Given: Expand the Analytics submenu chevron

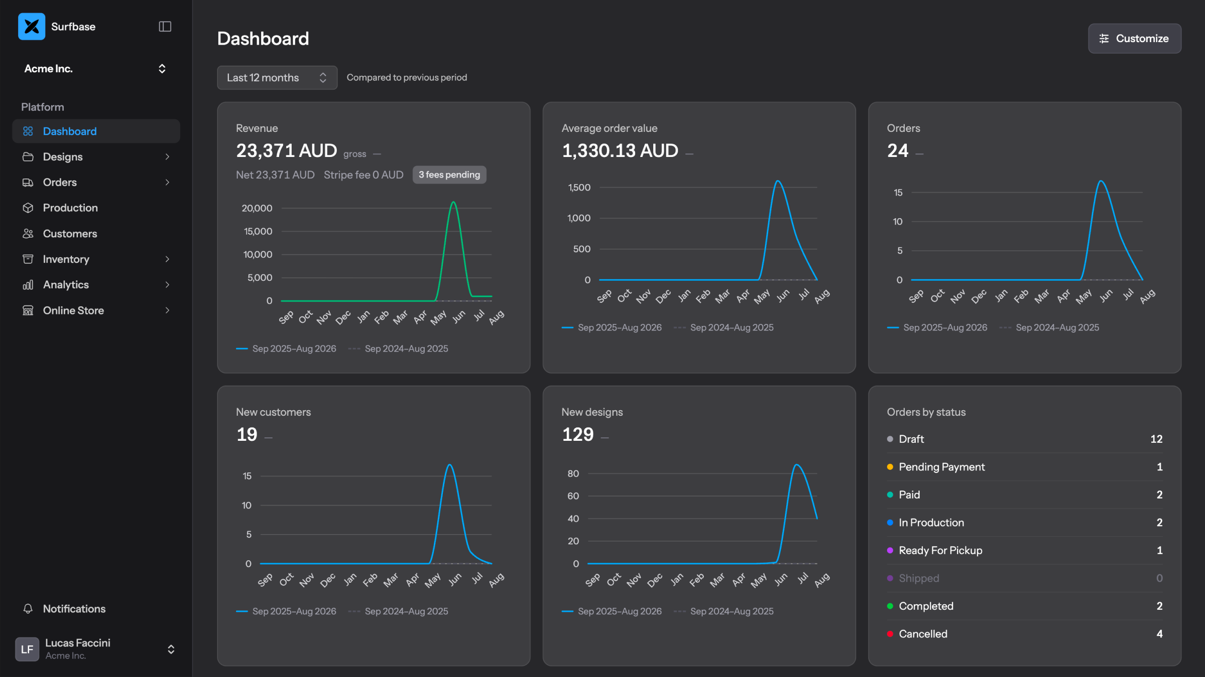Looking at the screenshot, I should pos(167,285).
